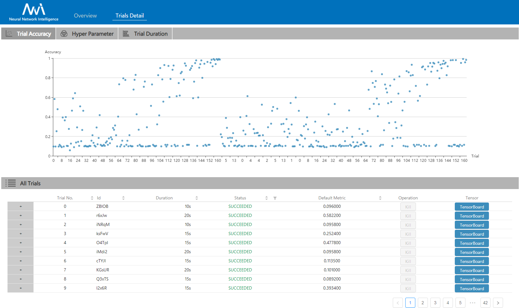The height and width of the screenshot is (308, 519).
Task: Expand details for trial ZBIOB
Action: (x=20, y=206)
